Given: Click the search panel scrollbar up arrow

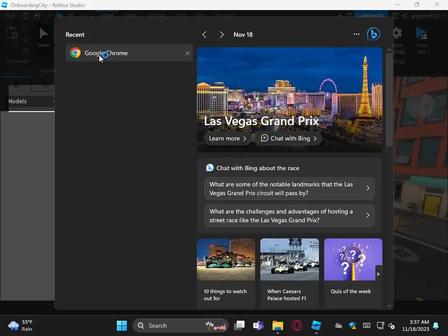Looking at the screenshot, I should click(389, 50).
